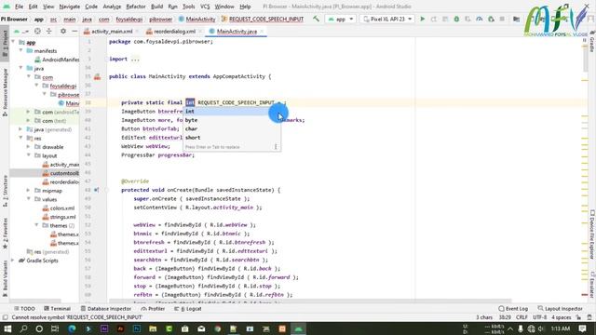Open the Build menu
The image size is (596, 335).
[x=156, y=7]
